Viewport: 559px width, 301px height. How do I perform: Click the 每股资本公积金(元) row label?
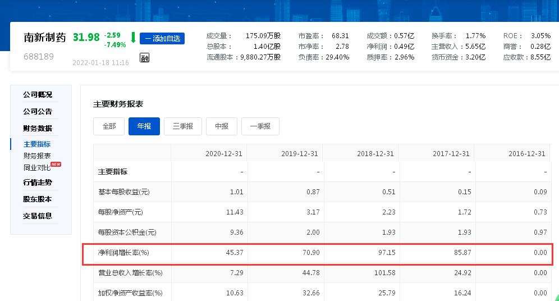click(x=127, y=232)
